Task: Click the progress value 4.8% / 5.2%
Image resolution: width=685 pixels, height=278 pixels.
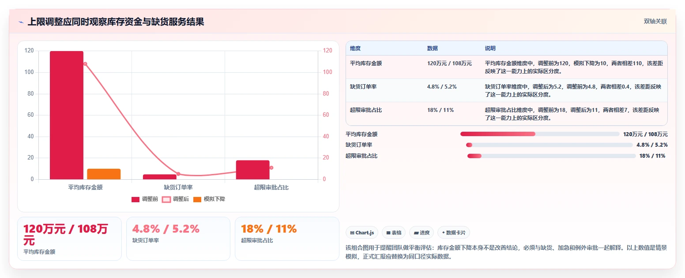Action: pyautogui.click(x=652, y=145)
